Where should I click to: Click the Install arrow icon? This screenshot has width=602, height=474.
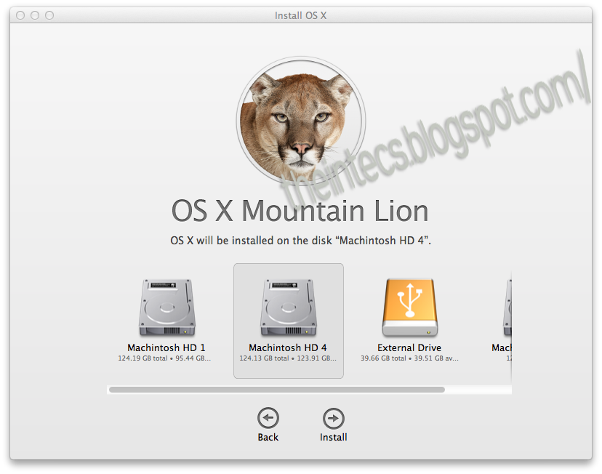coord(333,418)
